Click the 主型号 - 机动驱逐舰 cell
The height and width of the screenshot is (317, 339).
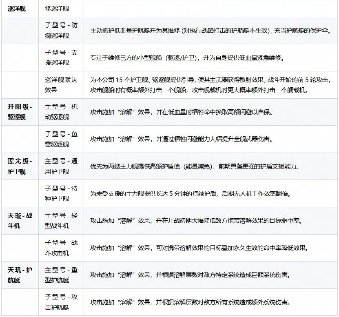61,112
